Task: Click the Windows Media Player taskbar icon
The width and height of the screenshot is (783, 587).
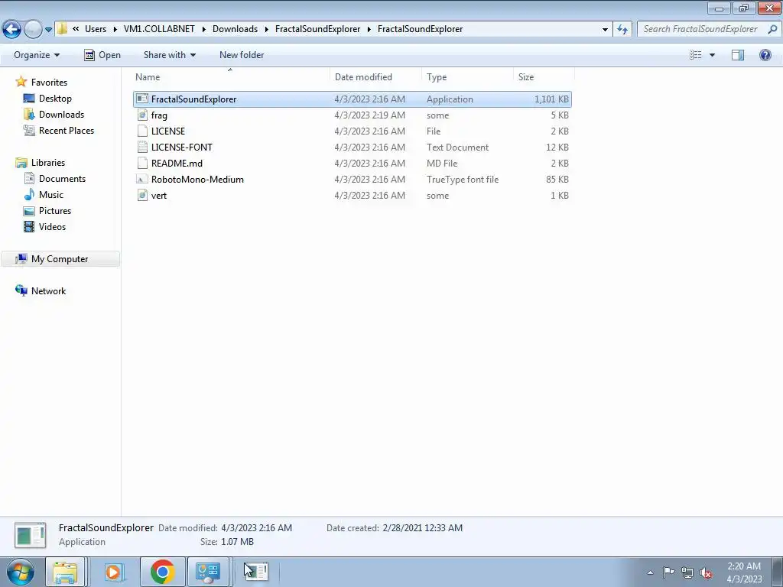Action: tap(113, 572)
